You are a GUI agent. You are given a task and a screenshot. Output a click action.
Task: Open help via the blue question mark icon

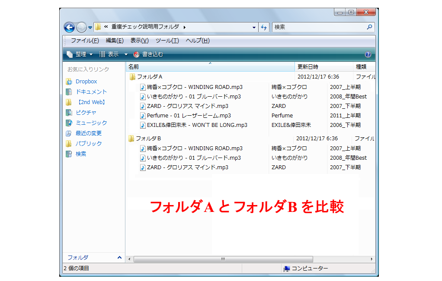[x=368, y=54]
